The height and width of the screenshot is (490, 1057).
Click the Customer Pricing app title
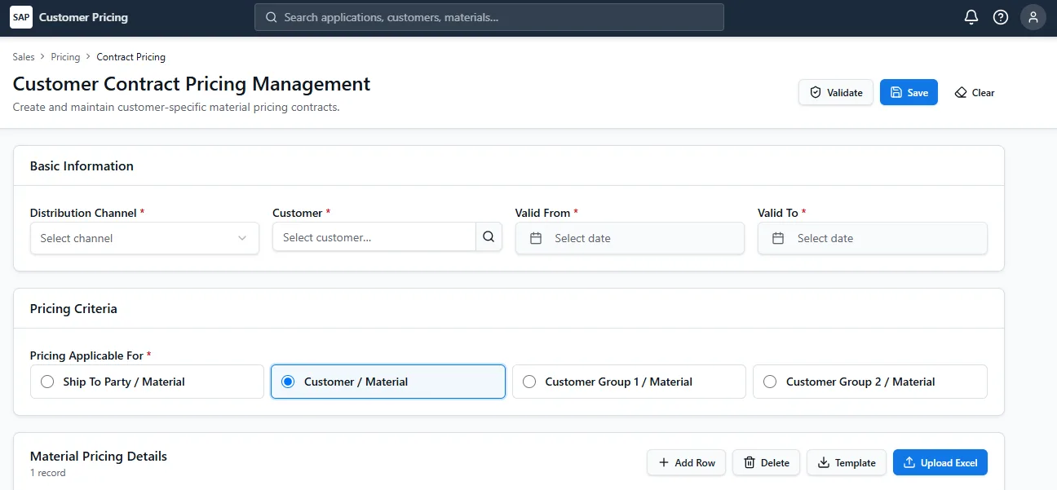(83, 17)
